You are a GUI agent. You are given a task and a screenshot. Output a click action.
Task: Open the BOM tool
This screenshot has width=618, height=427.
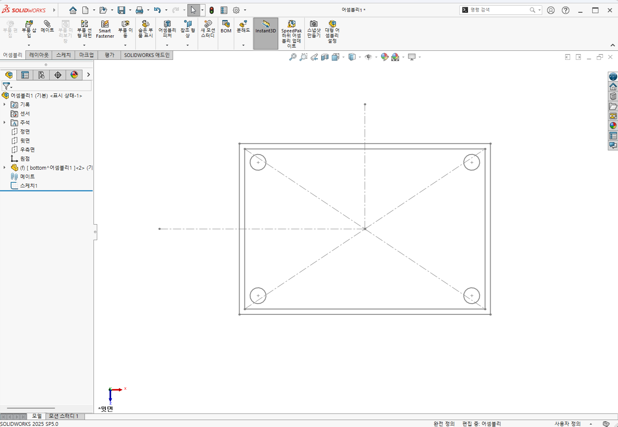(226, 27)
